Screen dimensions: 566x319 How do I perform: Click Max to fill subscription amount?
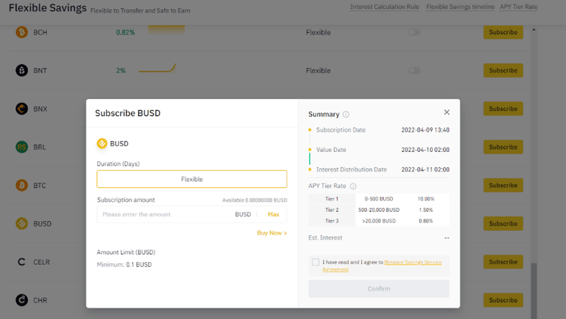point(273,215)
